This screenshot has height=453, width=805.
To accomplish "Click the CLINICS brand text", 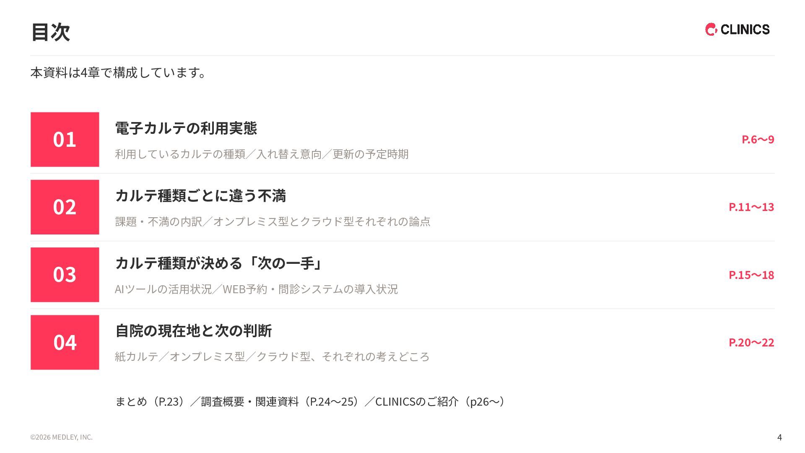I will point(745,29).
